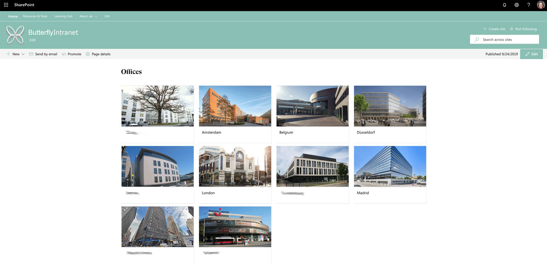Click the Edit page button
This screenshot has width=547, height=266.
pos(531,54)
